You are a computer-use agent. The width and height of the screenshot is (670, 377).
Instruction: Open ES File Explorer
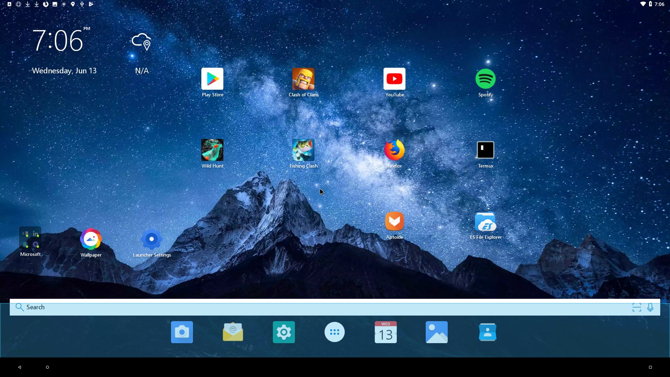click(485, 221)
